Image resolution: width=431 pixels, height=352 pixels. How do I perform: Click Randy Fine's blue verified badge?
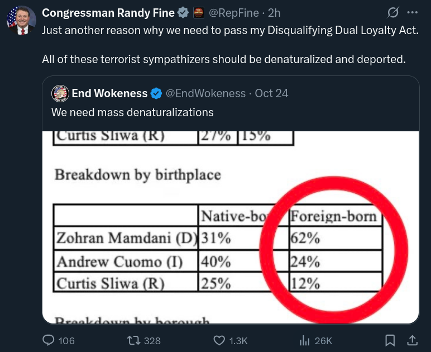(183, 12)
